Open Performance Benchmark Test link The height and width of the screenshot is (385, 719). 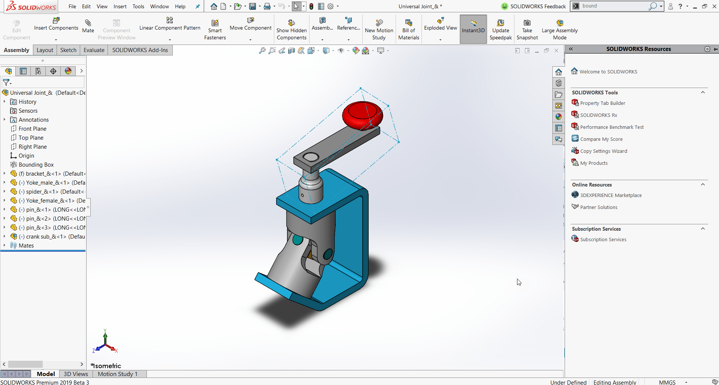coord(611,127)
